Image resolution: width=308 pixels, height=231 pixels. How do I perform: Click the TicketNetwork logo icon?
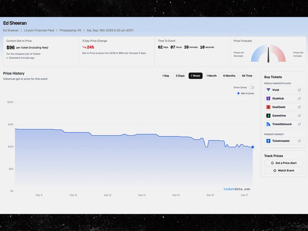268,124
